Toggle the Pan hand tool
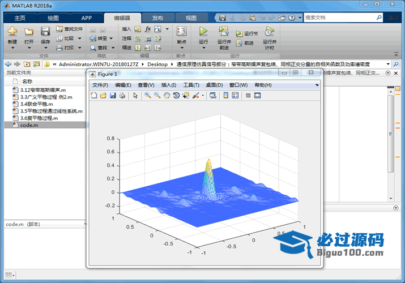This screenshot has height=283, width=405. 167,96
